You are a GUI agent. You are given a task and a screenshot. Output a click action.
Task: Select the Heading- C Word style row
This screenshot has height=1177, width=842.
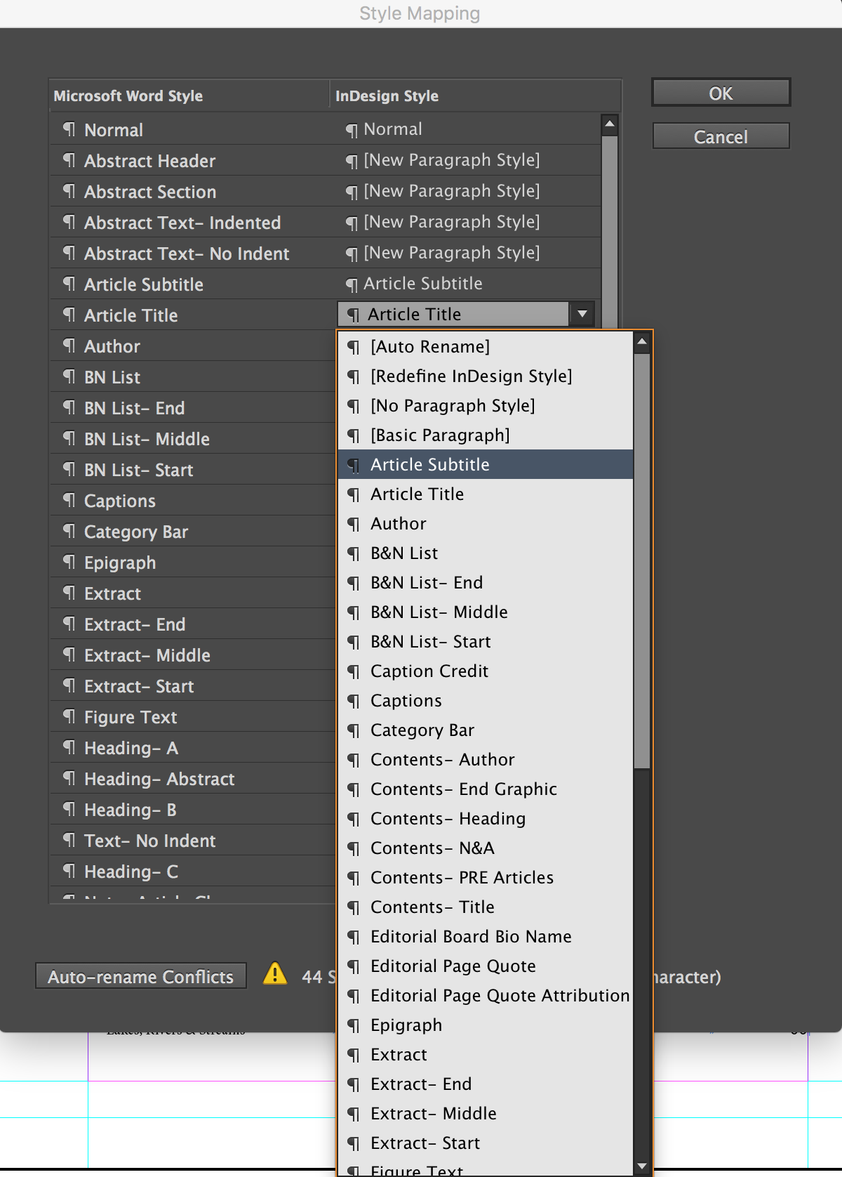click(x=193, y=871)
